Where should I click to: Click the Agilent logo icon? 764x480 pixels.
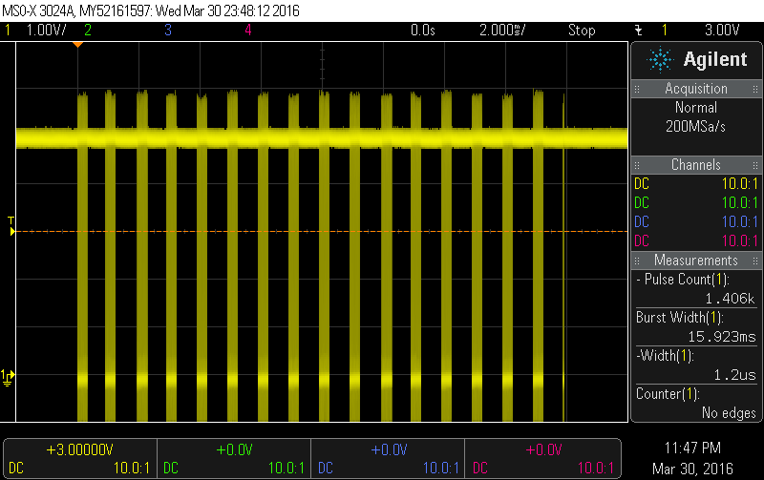tap(660, 60)
